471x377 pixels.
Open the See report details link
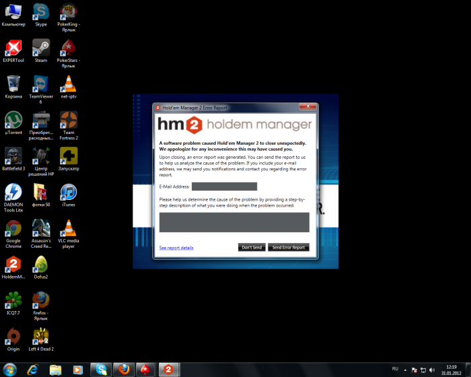point(176,248)
